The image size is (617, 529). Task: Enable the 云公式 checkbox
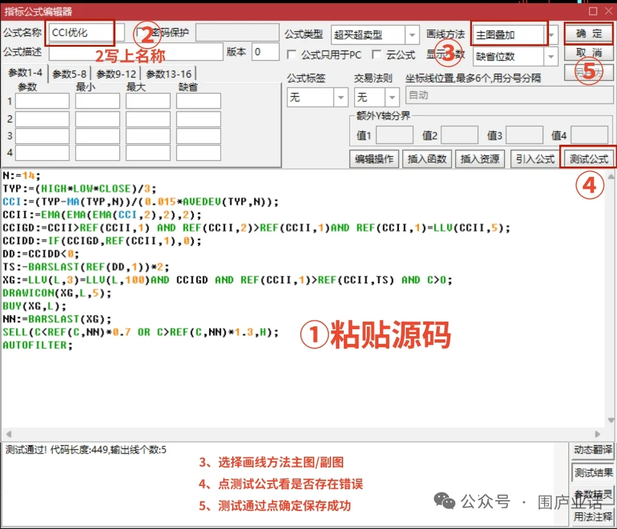point(376,55)
